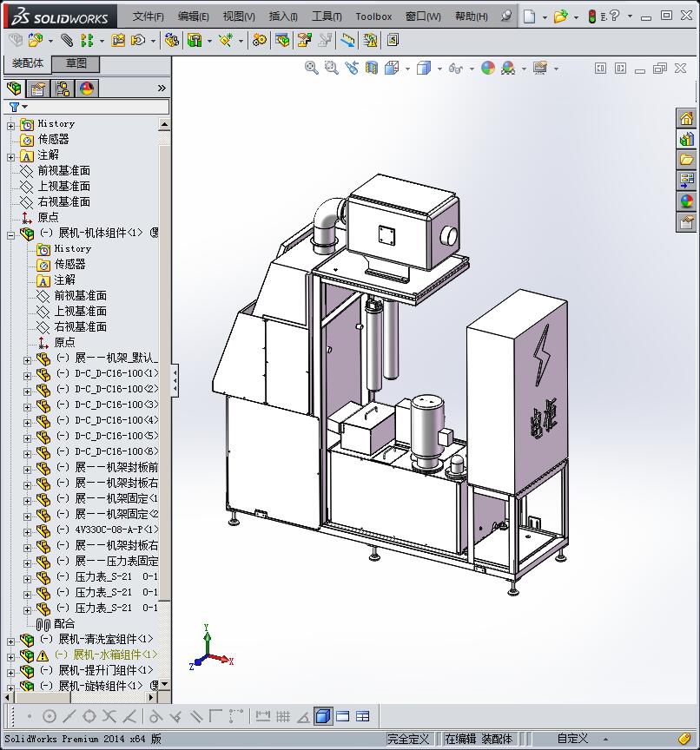Click the Display Style cube icon
Screen dimensions: 700x750
424,68
